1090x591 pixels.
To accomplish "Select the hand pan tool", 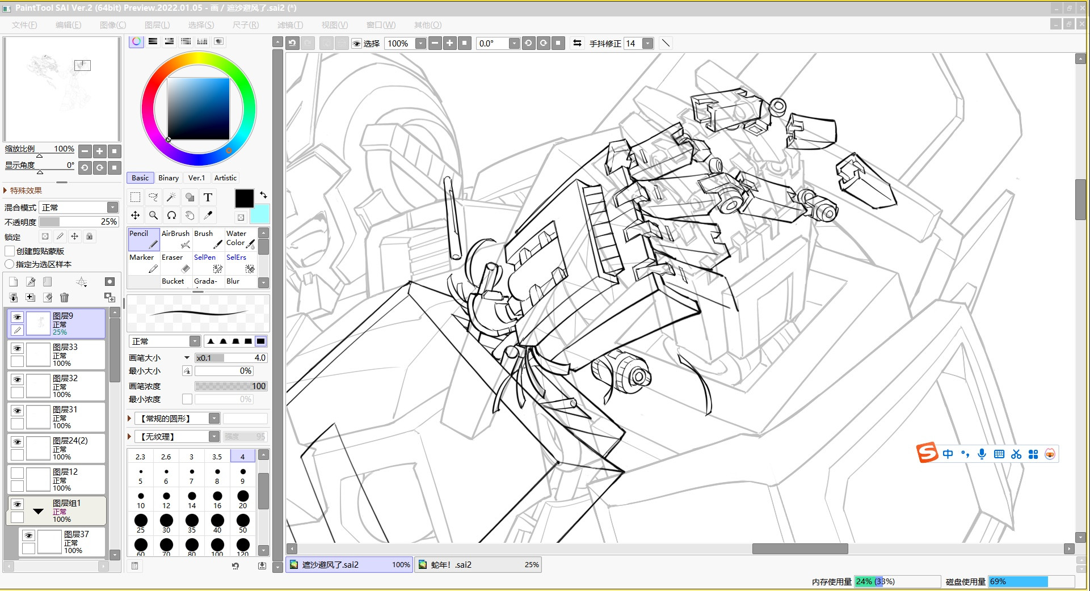I will point(190,216).
